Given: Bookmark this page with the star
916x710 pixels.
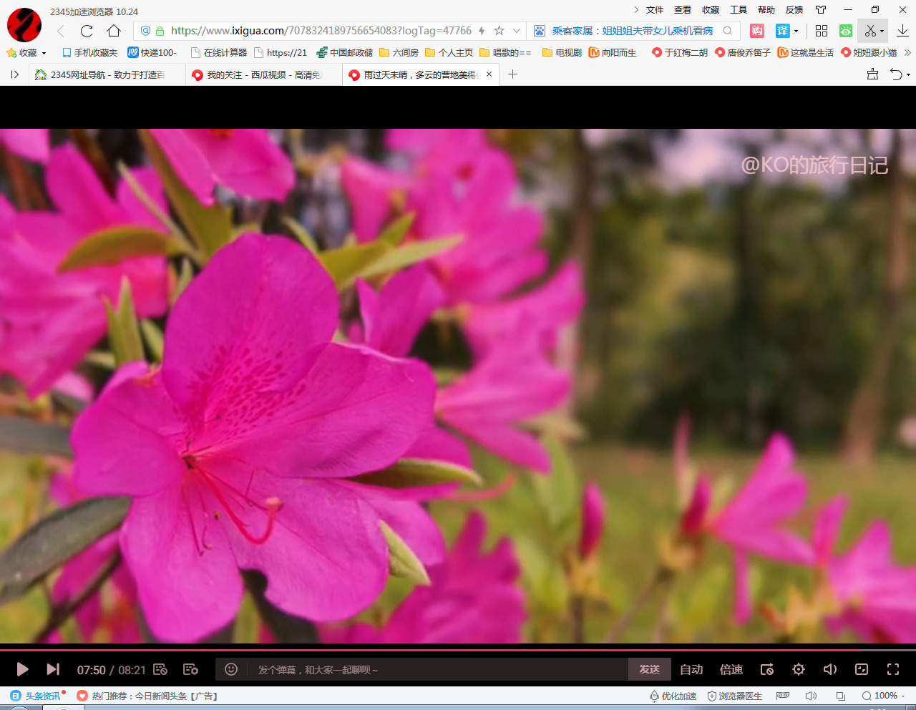Looking at the screenshot, I should pos(500,31).
